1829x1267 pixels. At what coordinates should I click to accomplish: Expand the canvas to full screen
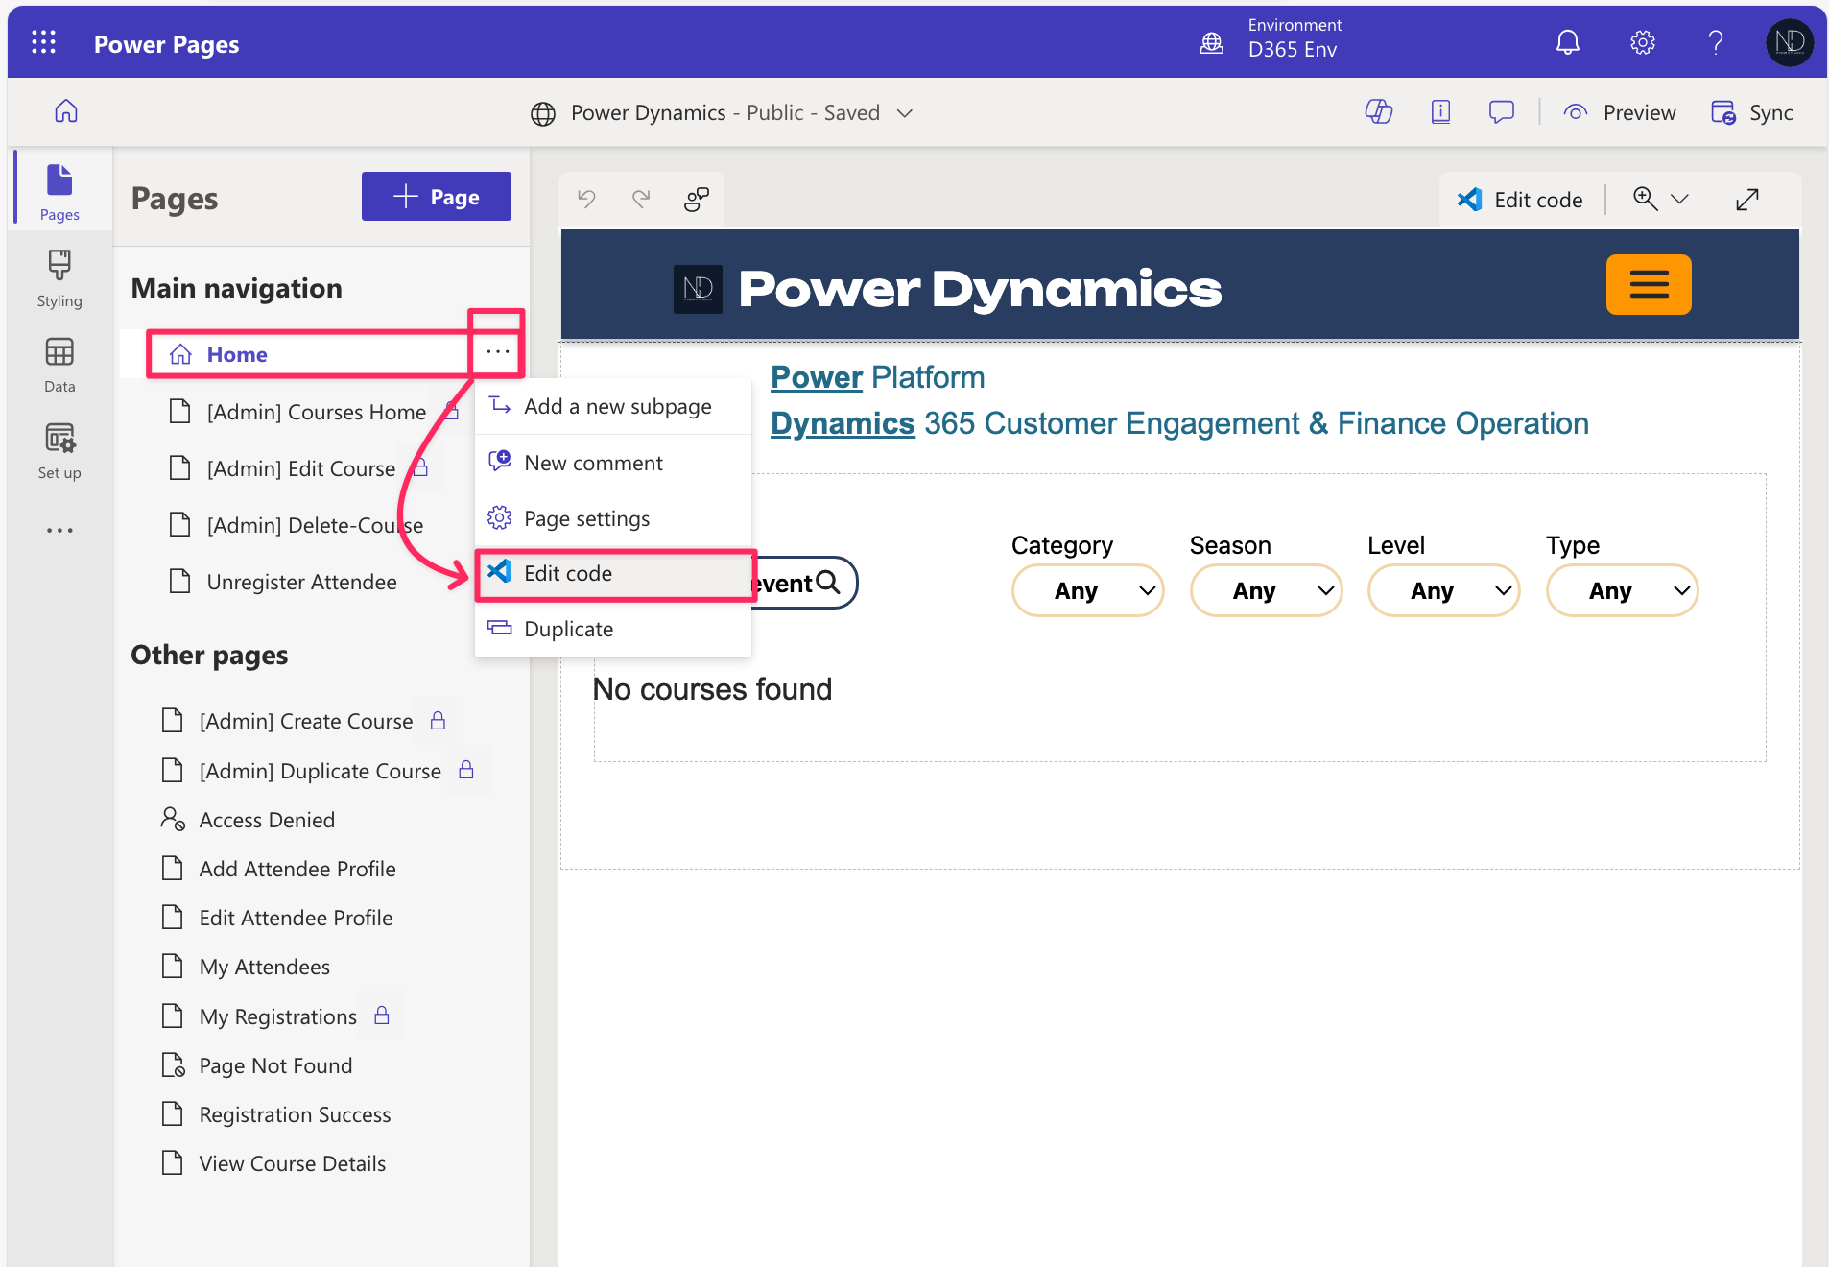click(x=1746, y=200)
